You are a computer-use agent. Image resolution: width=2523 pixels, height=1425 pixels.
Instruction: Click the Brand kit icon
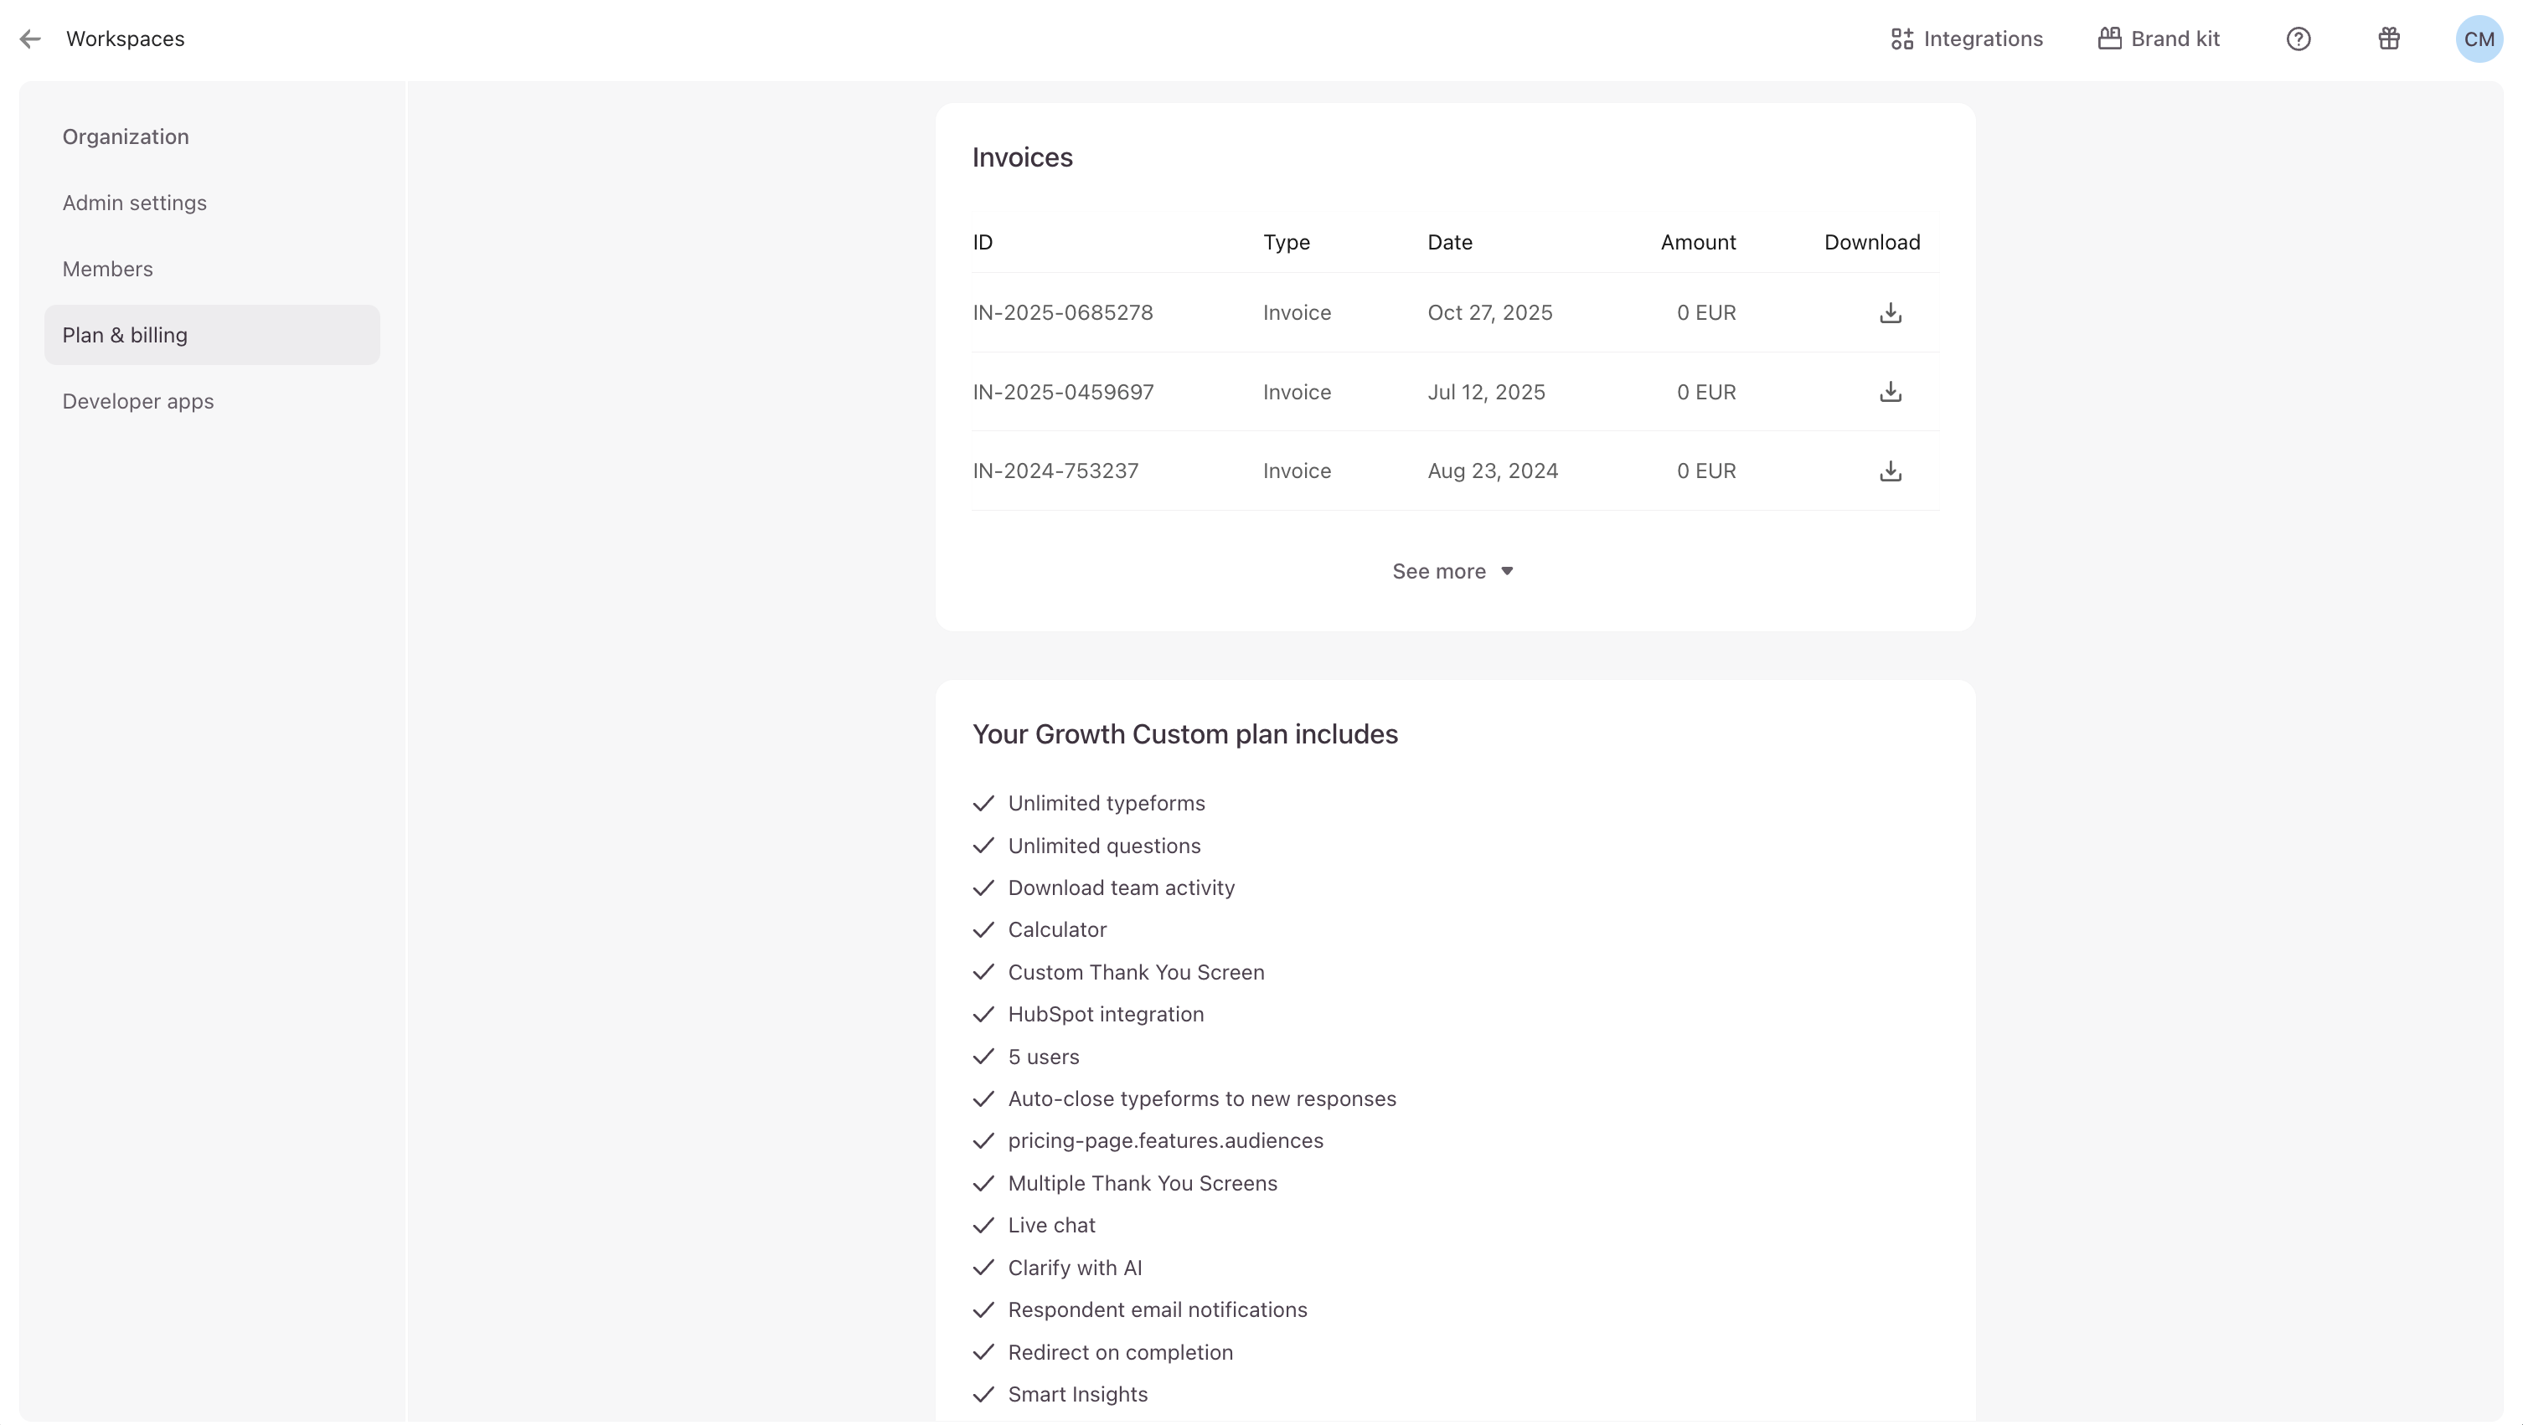[x=2108, y=39]
